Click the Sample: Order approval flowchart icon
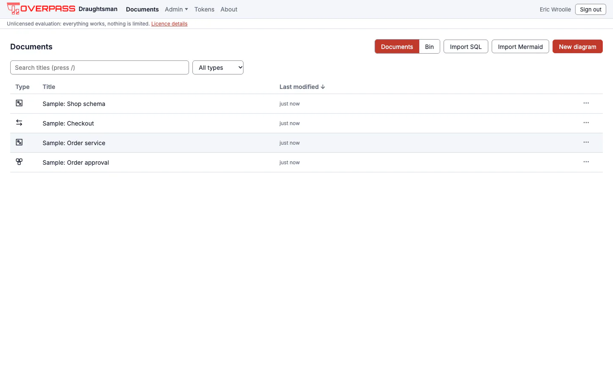This screenshot has width=613, height=383. tap(19, 162)
